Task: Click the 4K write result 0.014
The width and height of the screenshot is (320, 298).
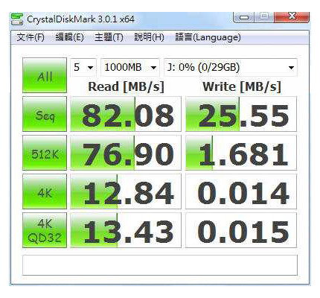Action: [241, 191]
